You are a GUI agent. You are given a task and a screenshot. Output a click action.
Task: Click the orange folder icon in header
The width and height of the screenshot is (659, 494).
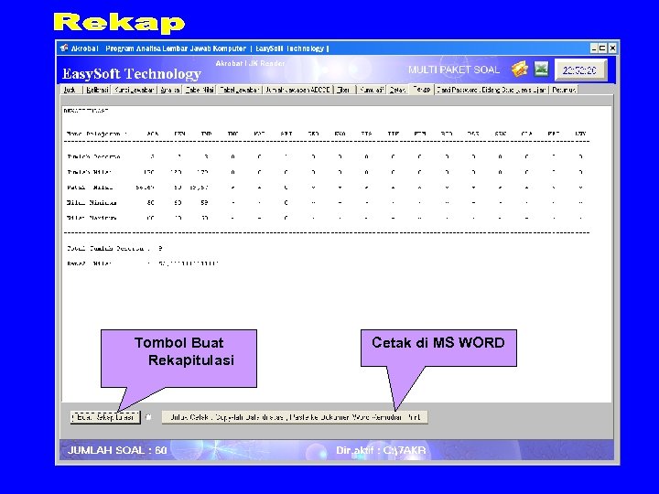pos(520,69)
